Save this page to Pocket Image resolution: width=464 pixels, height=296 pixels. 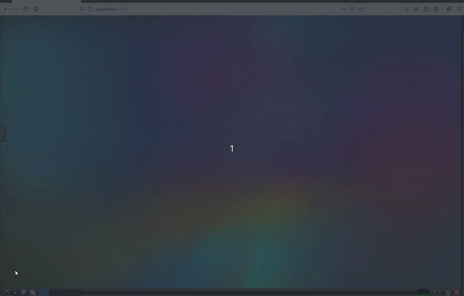tap(352, 9)
